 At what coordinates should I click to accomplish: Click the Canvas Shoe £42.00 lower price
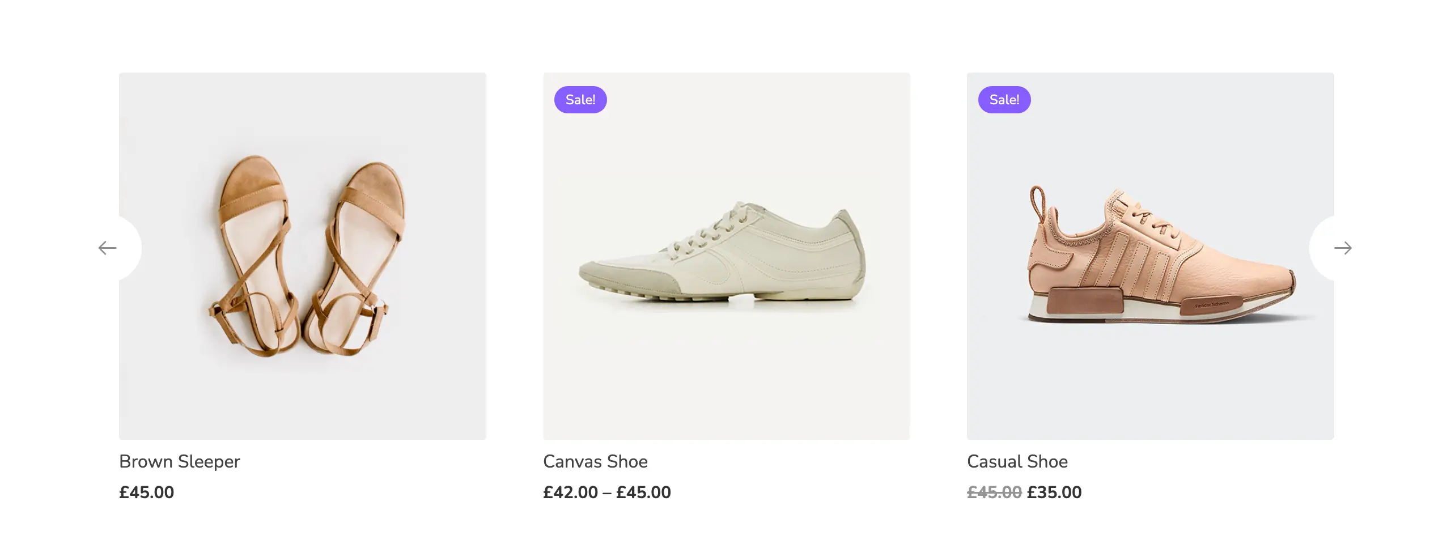(x=570, y=492)
